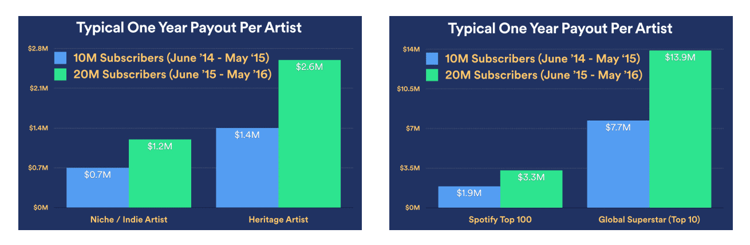
Task: Click the green legend swatch in the Niche / Indie chart
Action: point(62,75)
